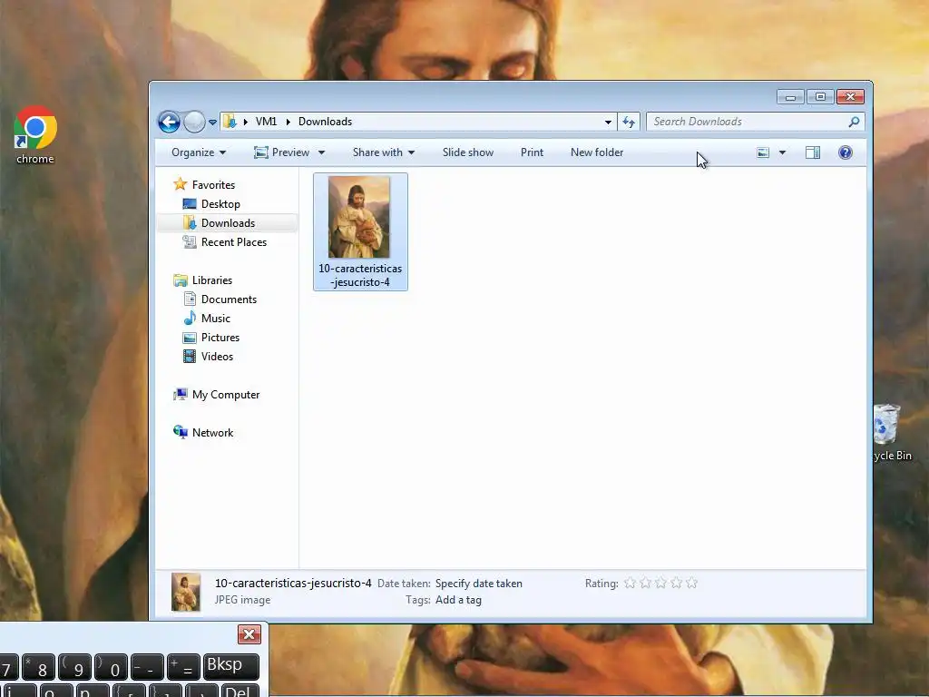Open the chrome desktop shortcut
Viewport: 929px width, 697px height.
click(35, 135)
